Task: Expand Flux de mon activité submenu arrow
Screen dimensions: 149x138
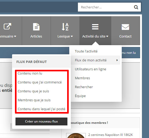Action: coord(117,60)
